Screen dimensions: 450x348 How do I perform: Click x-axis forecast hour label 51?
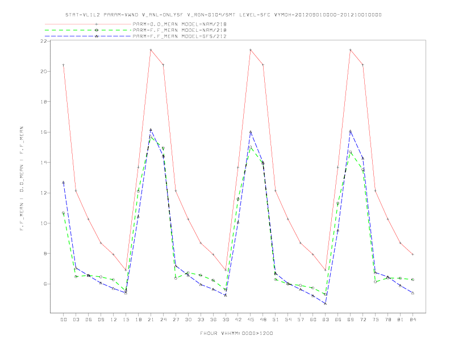pos(276,320)
